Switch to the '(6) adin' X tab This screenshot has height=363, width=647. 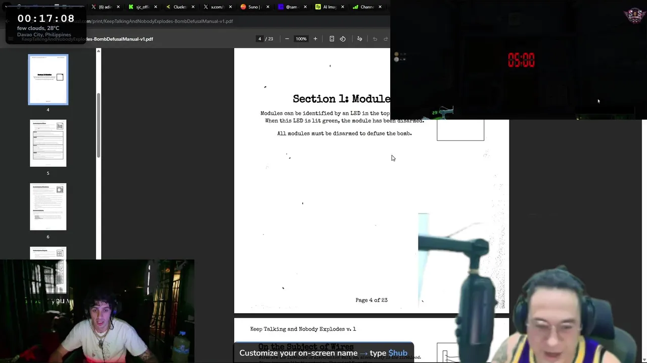(x=102, y=7)
